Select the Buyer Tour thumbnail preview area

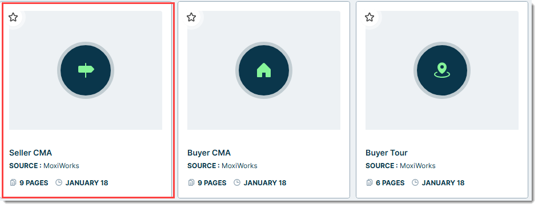click(x=442, y=70)
